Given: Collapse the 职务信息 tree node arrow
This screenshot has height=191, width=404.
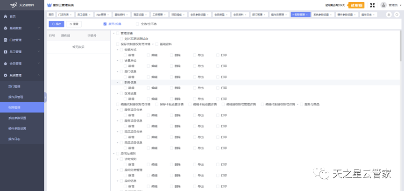Looking at the screenshot, I should pyautogui.click(x=118, y=82).
